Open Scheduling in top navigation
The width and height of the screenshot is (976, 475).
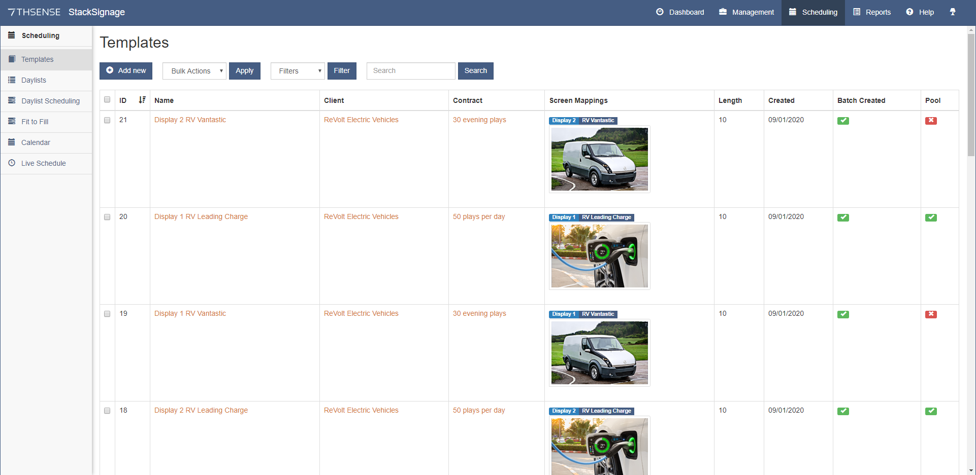[x=813, y=12]
